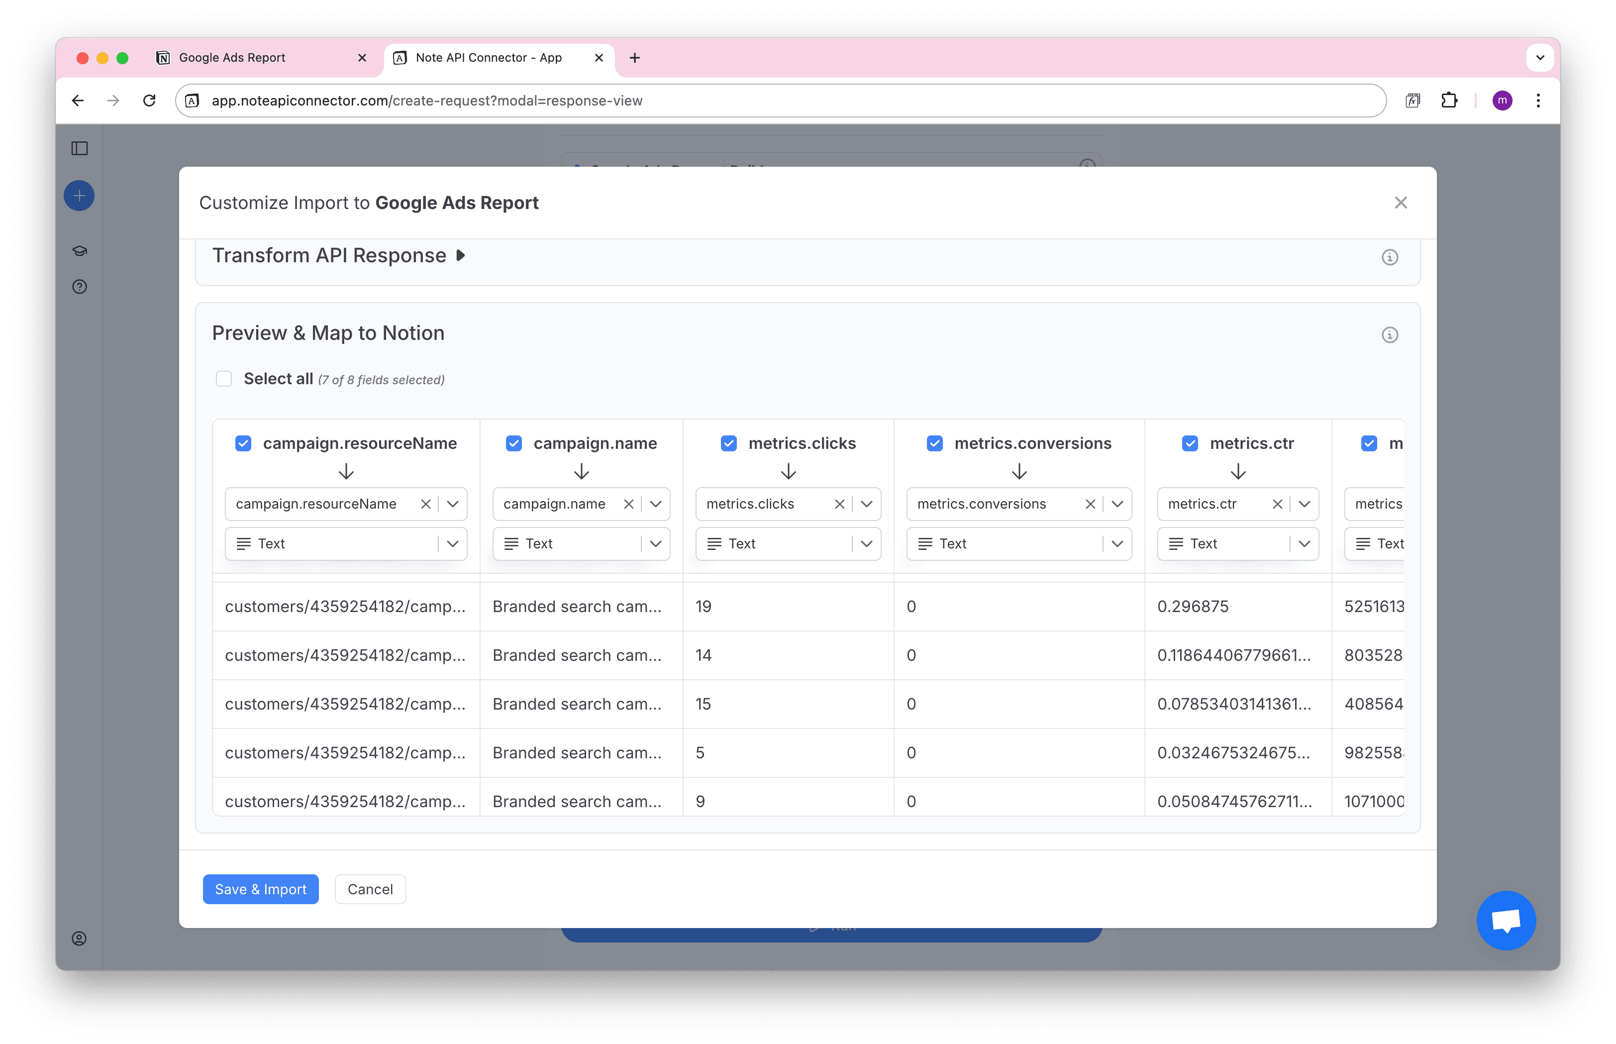Open campaign.resourceName property dropdown
This screenshot has width=1616, height=1044.
click(453, 505)
